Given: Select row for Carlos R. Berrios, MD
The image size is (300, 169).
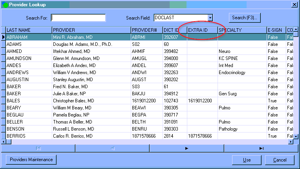Looking at the screenshot, I should click(73, 136).
